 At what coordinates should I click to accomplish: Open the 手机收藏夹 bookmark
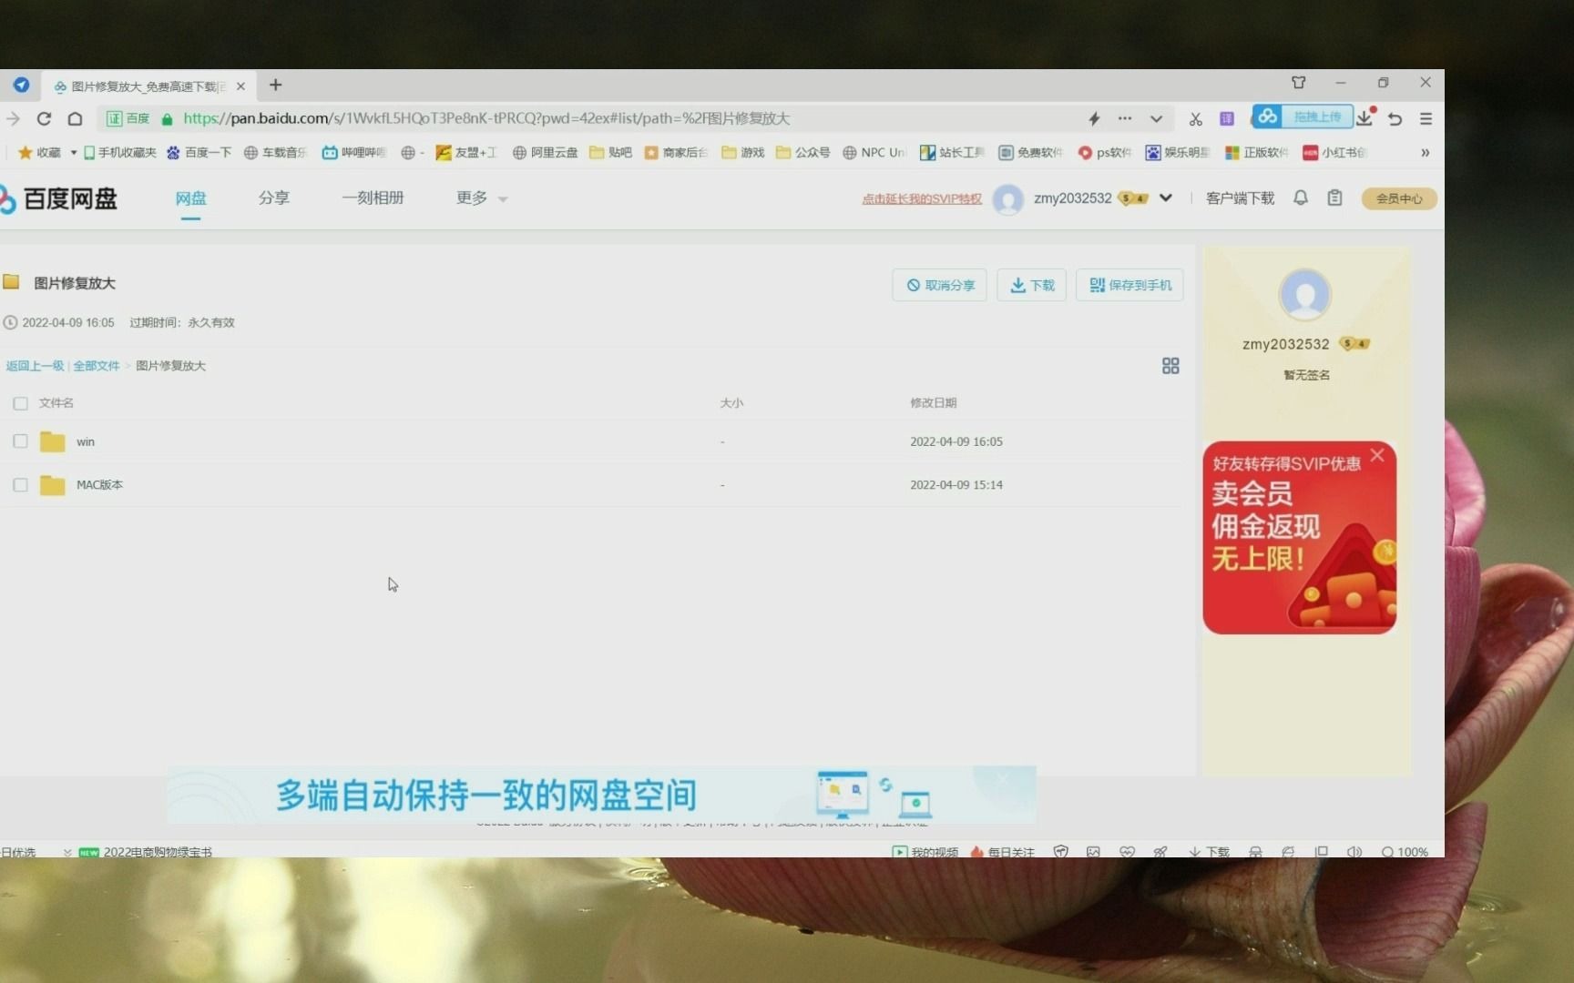tap(120, 152)
